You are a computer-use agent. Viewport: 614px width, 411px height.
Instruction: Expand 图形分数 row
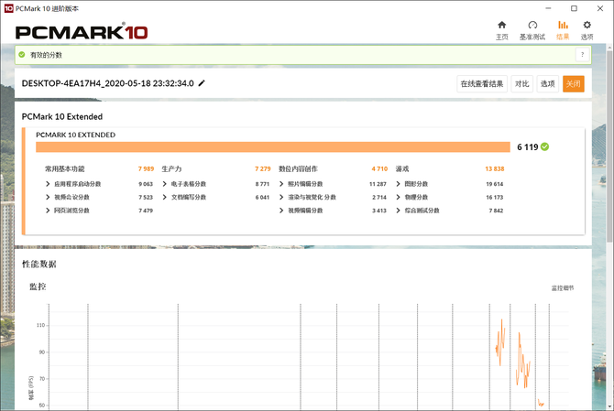pos(398,184)
